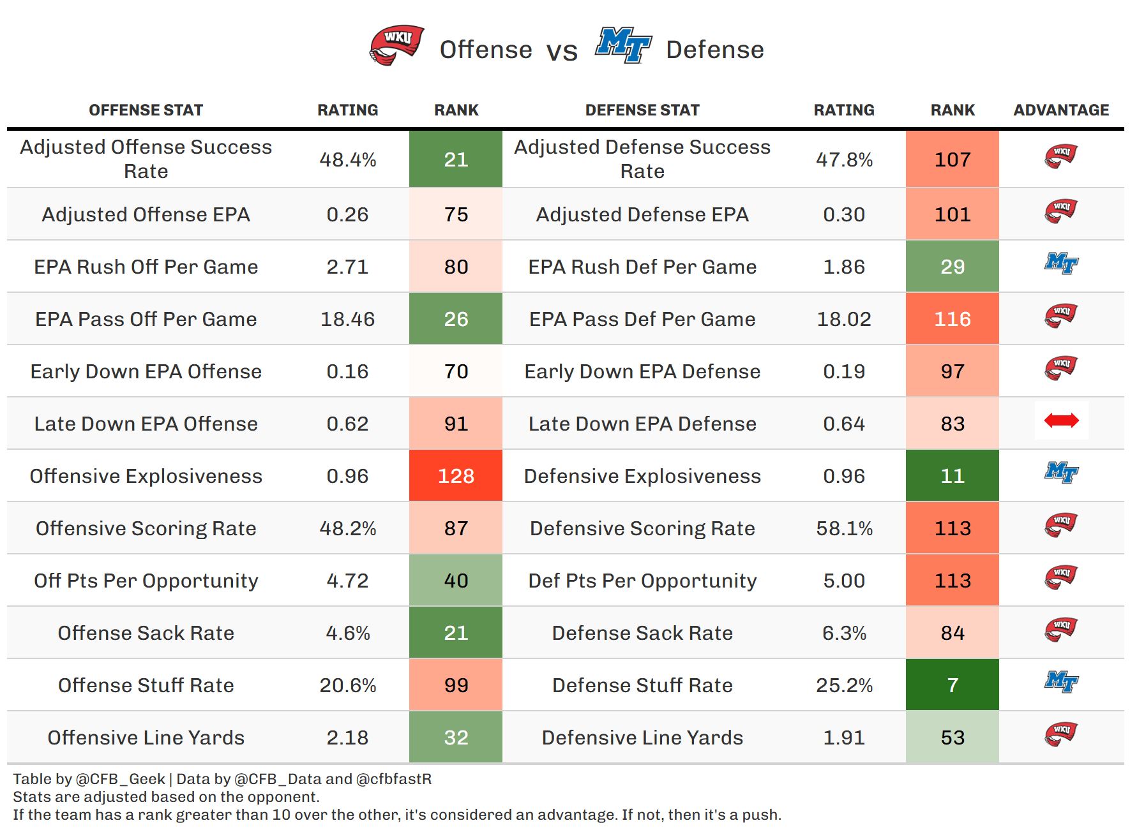This screenshot has height=837, width=1130.
Task: Click the Offensive Explosiveness stat label
Action: [x=146, y=476]
